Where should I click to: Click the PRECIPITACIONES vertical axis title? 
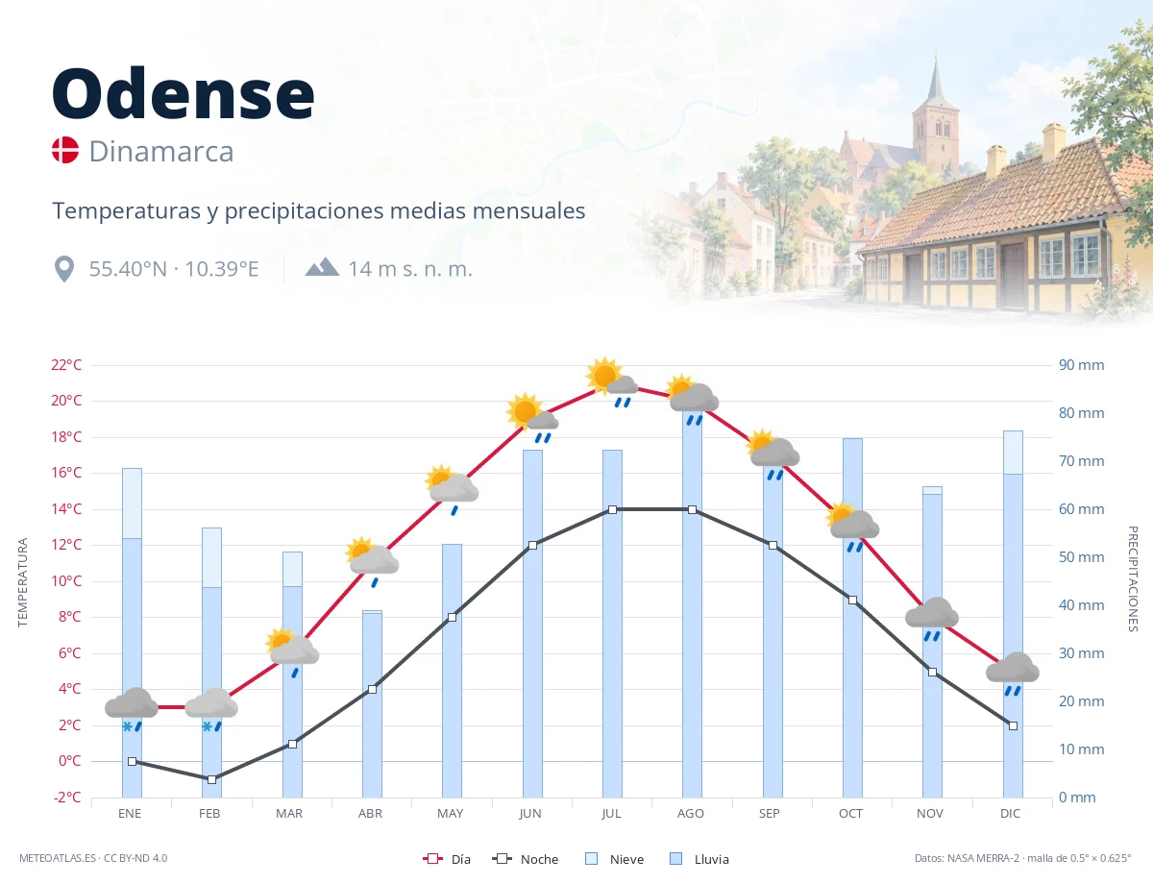(1132, 578)
